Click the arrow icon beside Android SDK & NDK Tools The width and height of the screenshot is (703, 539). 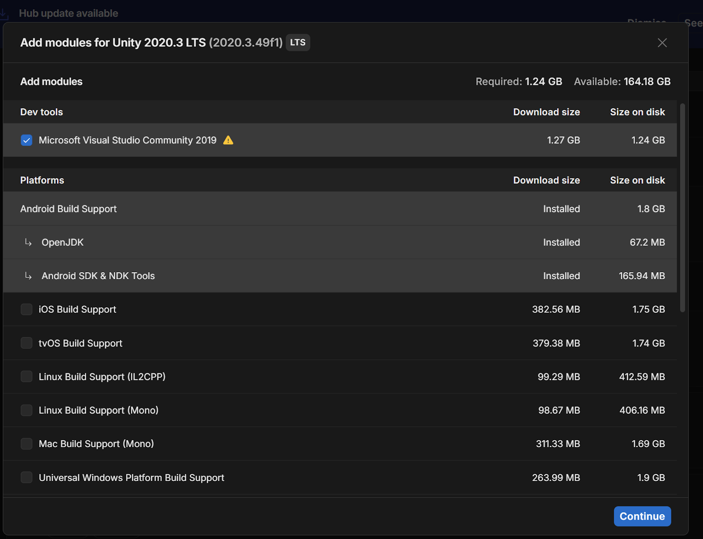[x=29, y=276]
